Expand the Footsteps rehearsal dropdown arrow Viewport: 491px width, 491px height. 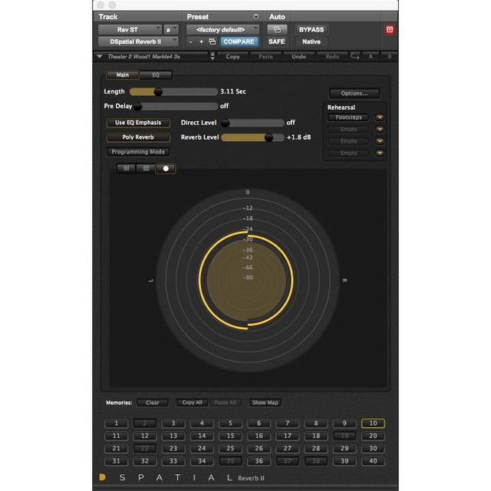pos(379,117)
